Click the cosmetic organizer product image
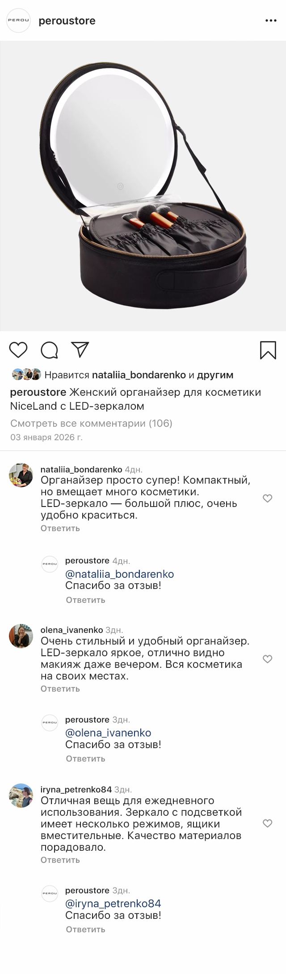This screenshot has width=286, height=974. coord(143,186)
